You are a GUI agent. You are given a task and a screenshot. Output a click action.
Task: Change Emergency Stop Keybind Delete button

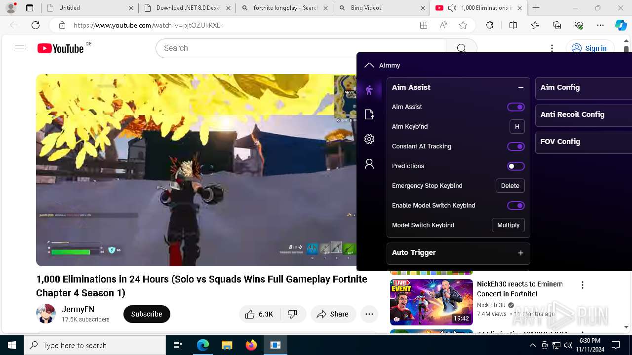pos(510,186)
